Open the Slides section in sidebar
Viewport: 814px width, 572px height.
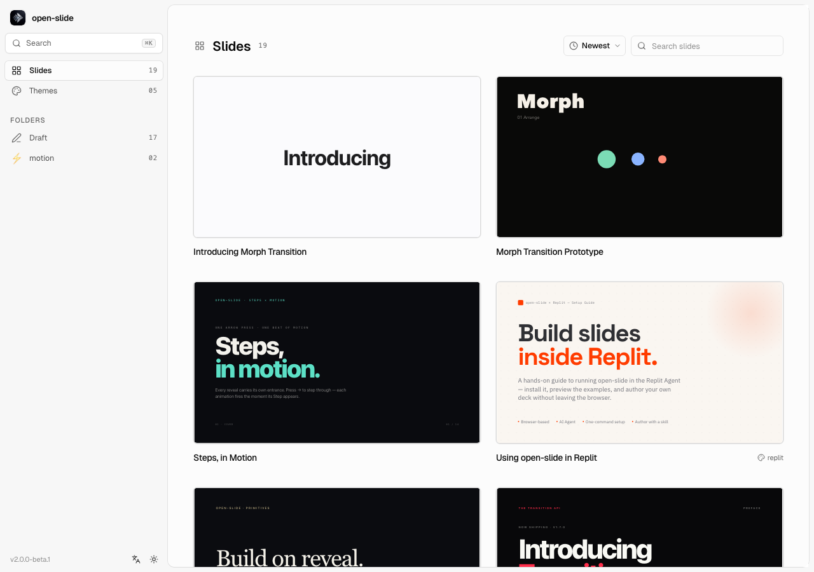coord(84,71)
